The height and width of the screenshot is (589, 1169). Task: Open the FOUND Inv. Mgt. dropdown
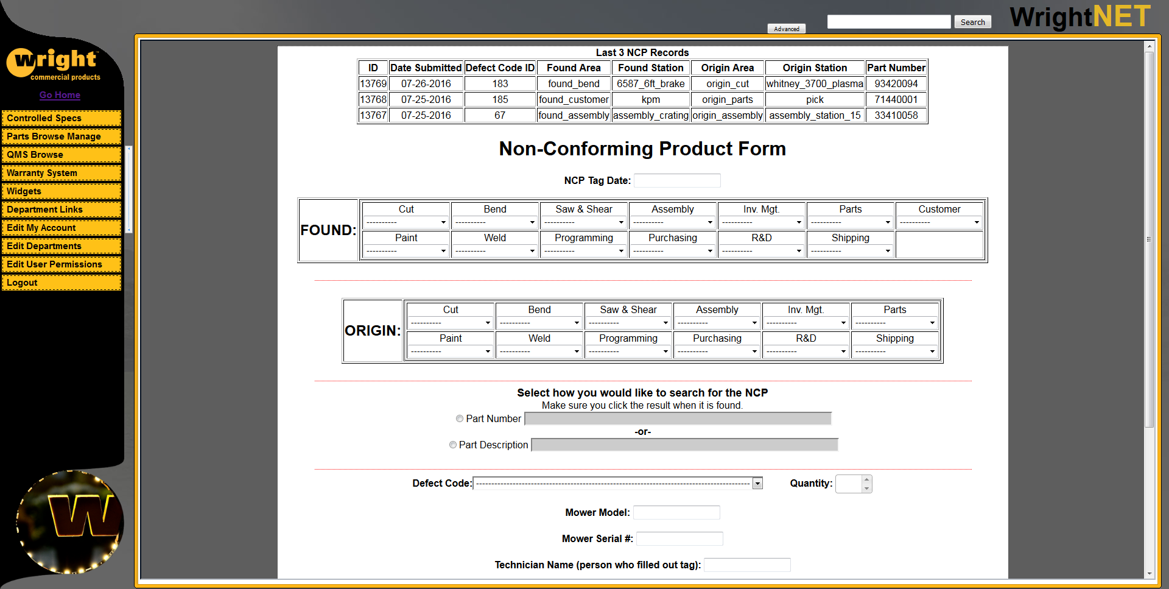(762, 222)
